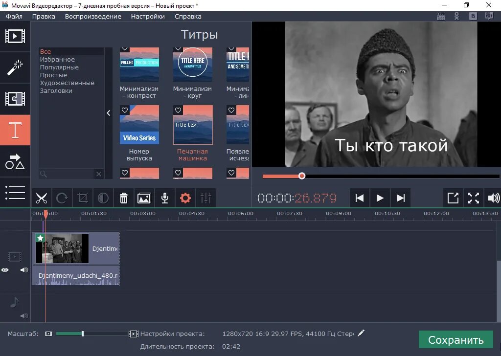This screenshot has width=501, height=356.
Task: Click zoom-out timeline scale icon
Action: point(48,334)
